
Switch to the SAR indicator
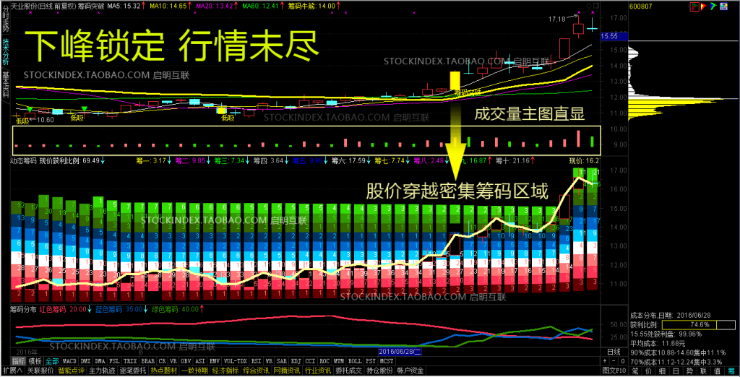(x=282, y=361)
